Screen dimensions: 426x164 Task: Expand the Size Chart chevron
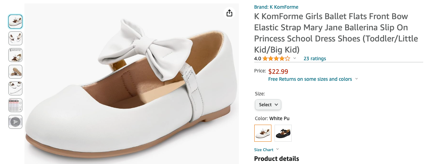[278, 149]
